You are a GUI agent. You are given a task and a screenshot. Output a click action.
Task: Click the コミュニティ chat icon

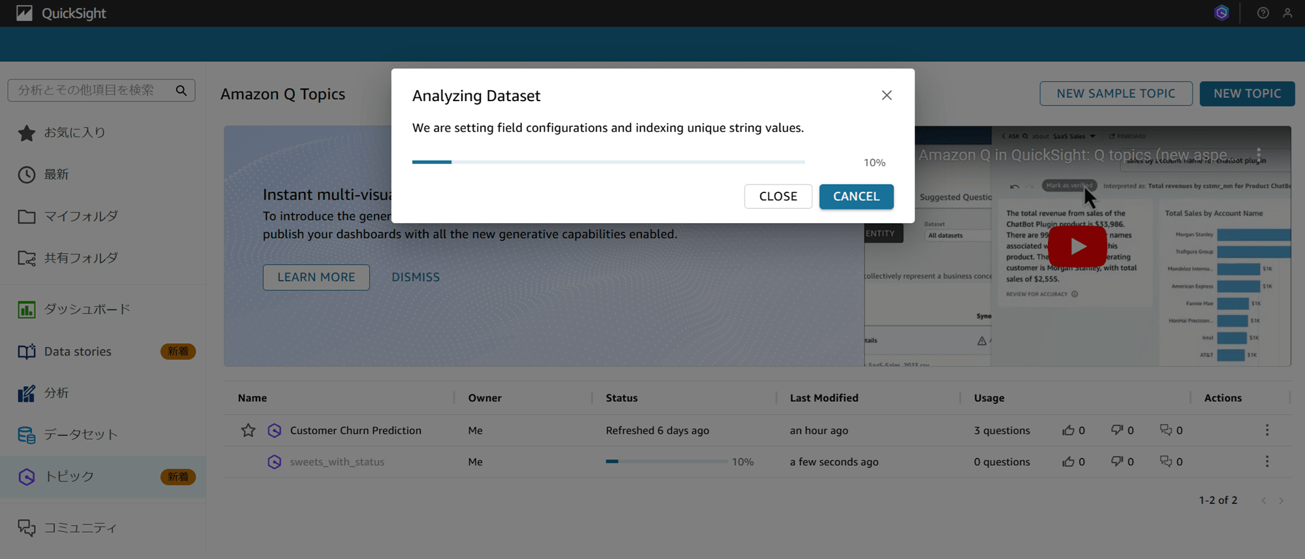click(x=27, y=528)
